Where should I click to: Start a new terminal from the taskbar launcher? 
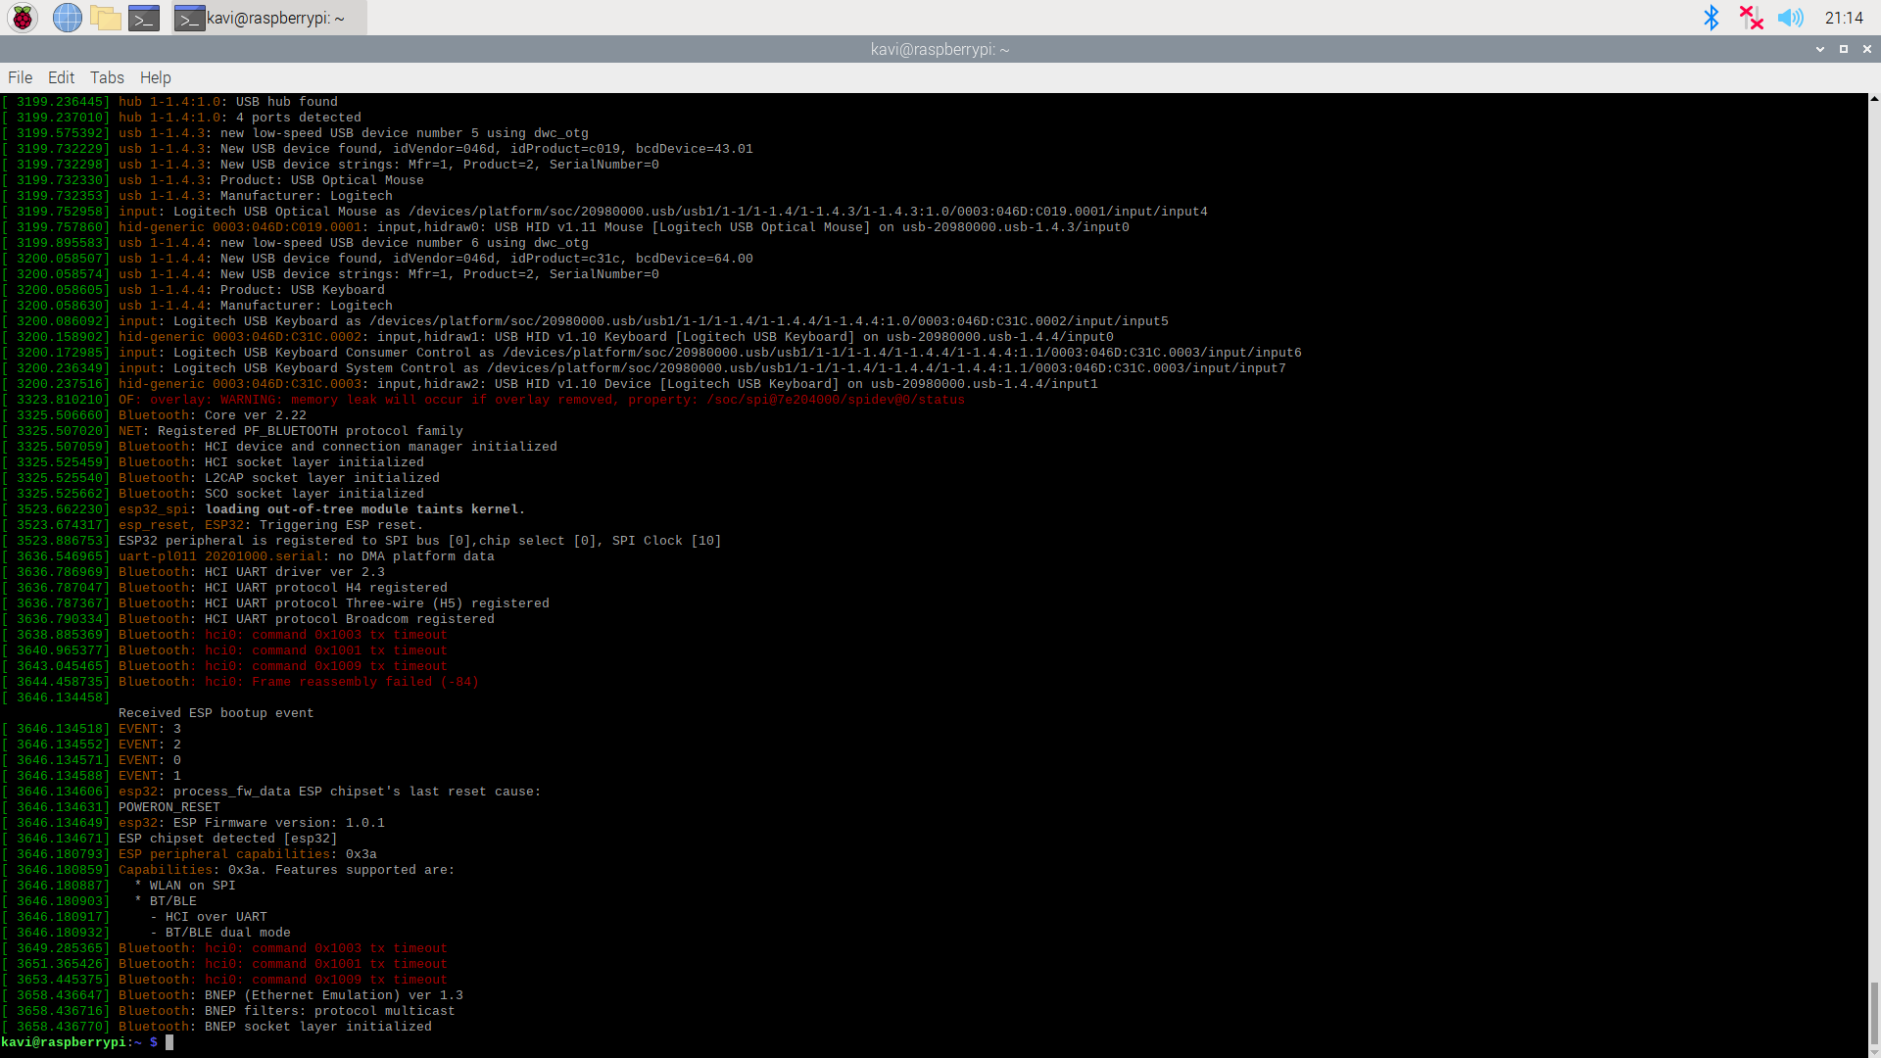143,17
